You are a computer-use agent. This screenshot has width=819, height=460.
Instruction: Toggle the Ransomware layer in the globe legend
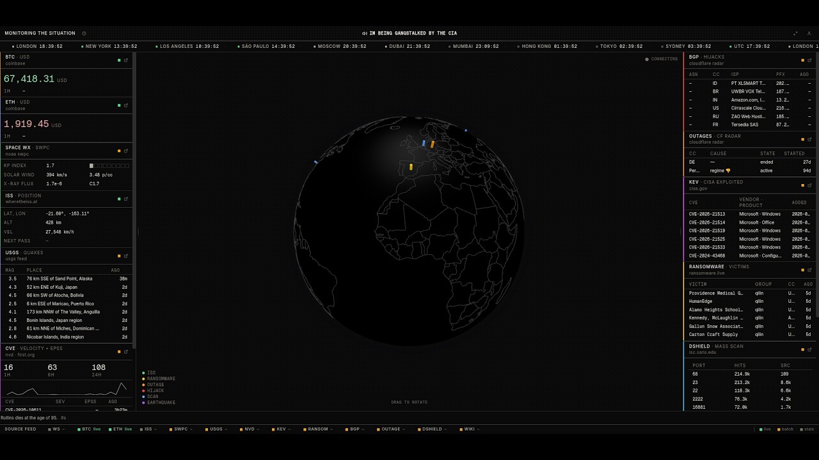(x=159, y=379)
